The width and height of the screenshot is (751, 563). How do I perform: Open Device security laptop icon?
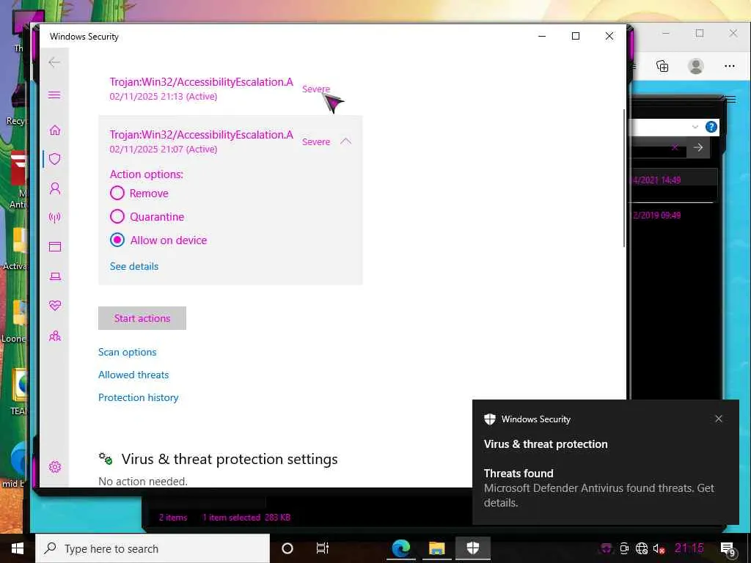[55, 276]
